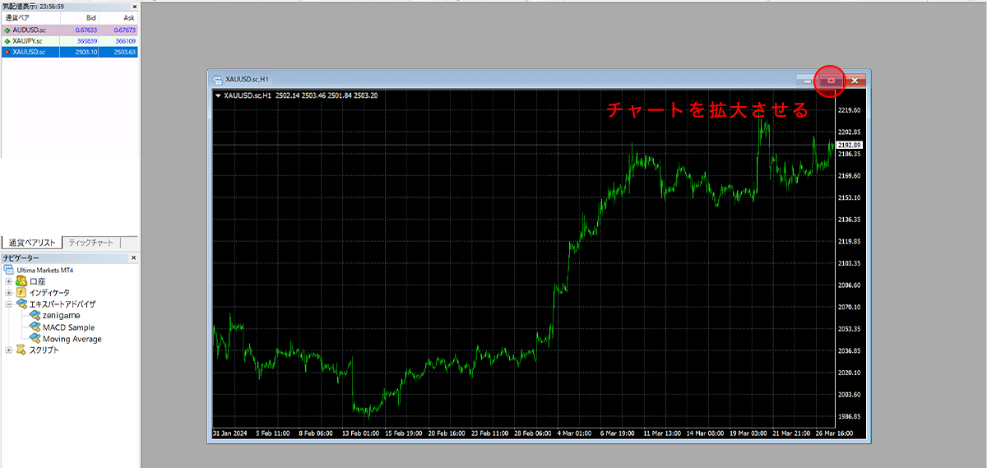Collapse the エキスパートアドバイザ tree node
The image size is (987, 468).
click(x=8, y=304)
